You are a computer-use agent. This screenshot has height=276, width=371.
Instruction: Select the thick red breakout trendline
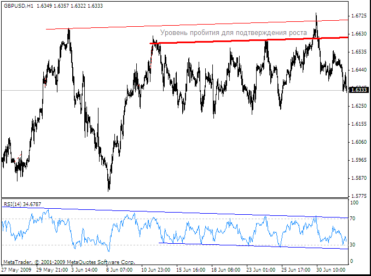[248, 40]
